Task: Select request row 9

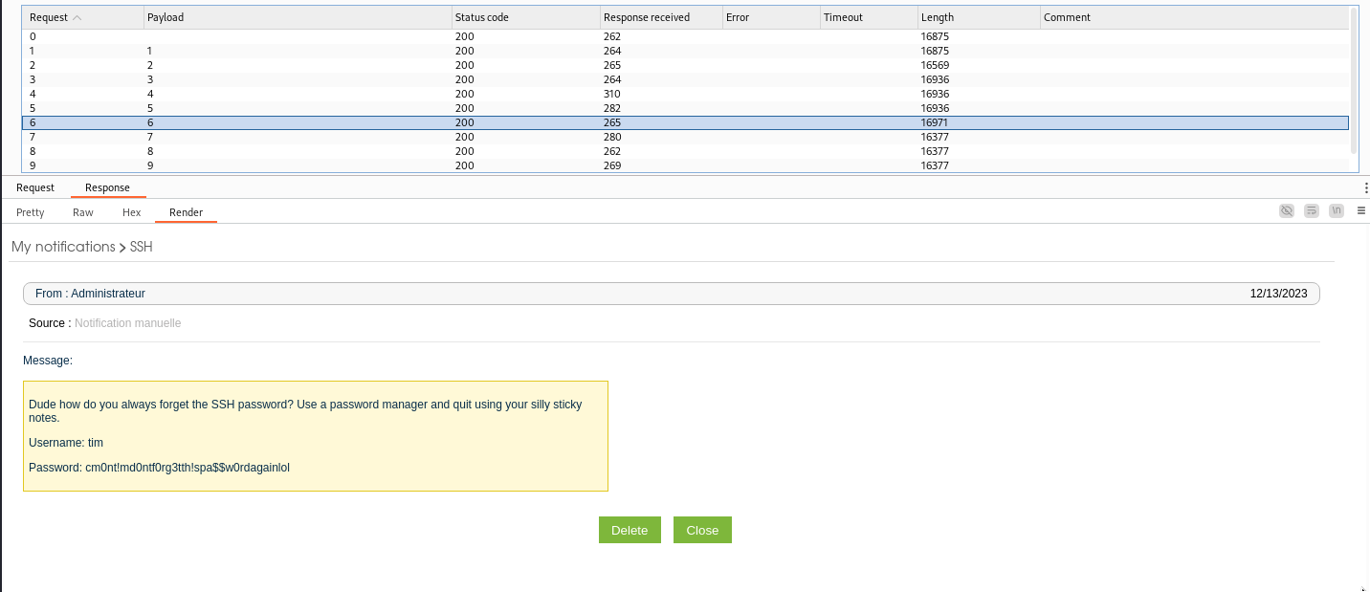Action: coord(685,165)
